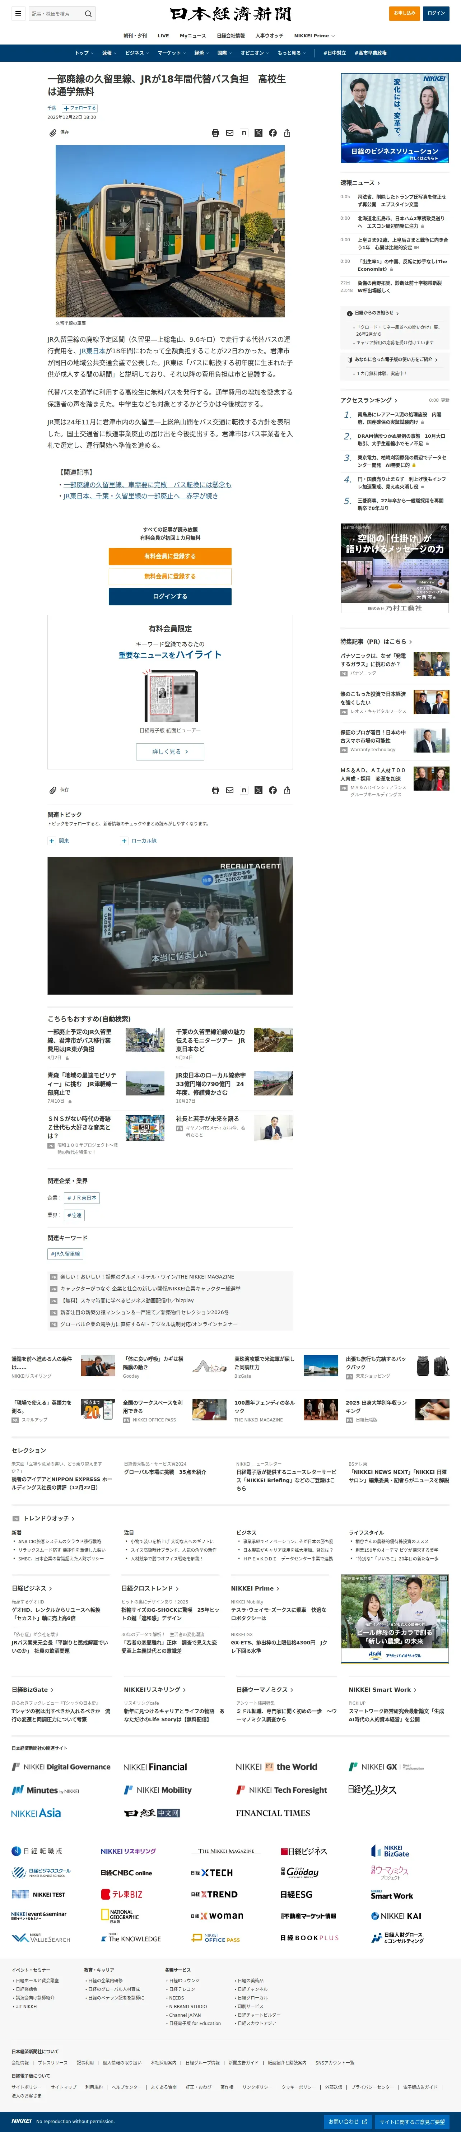Share on X using icon above the photo

258,132
